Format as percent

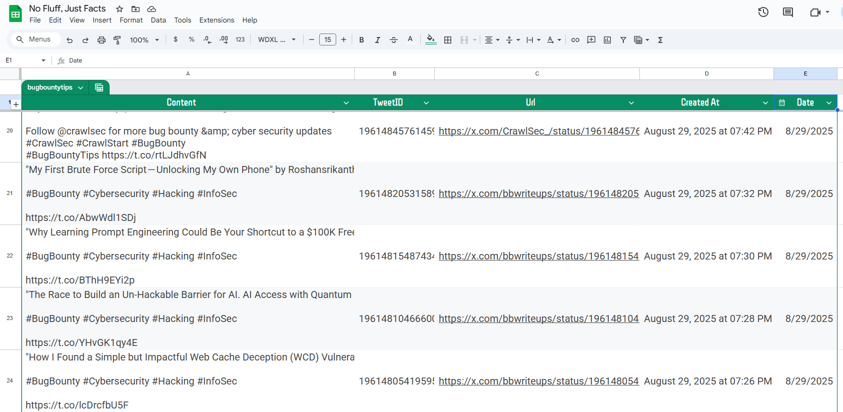[192, 39]
